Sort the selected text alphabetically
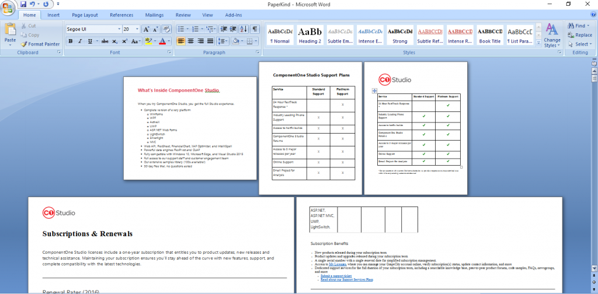Image resolution: width=598 pixels, height=294 pixels. [x=244, y=29]
